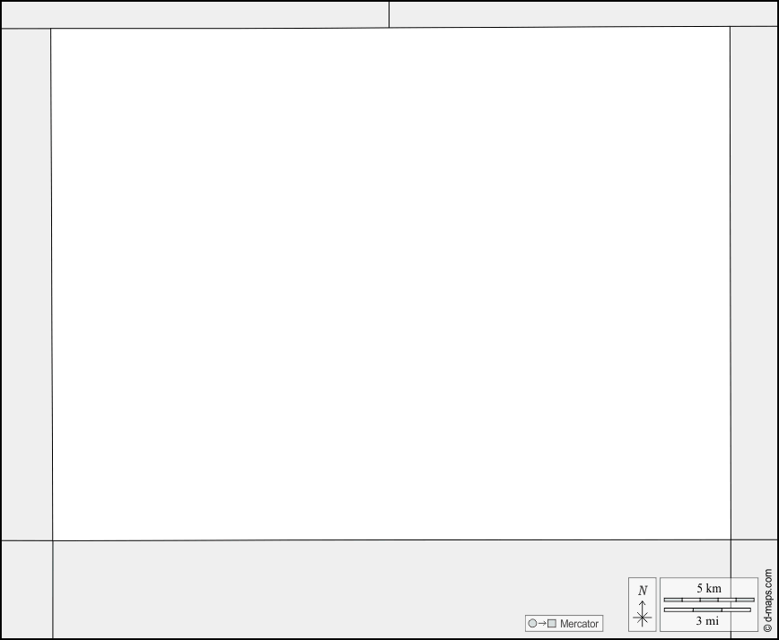Open the d-maps.com credit text
The image size is (779, 640).
tap(768, 596)
